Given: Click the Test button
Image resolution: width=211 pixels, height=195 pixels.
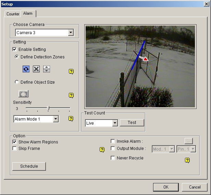Looking at the screenshot, I should (x=132, y=123).
